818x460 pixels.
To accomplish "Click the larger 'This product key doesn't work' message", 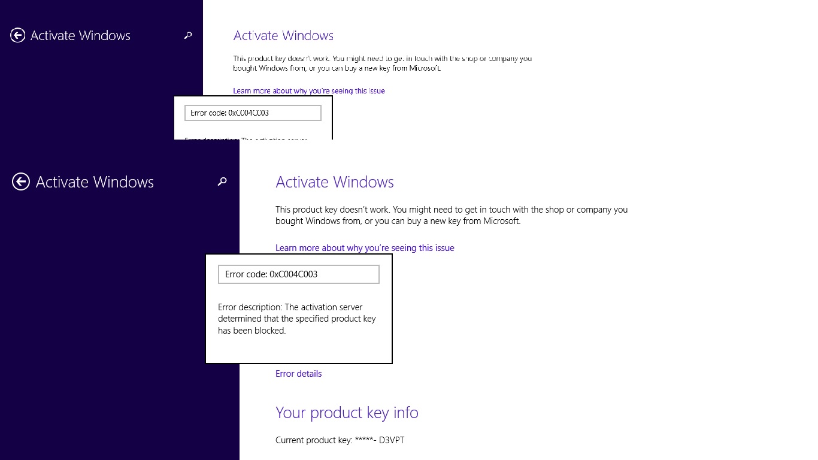I will (451, 215).
